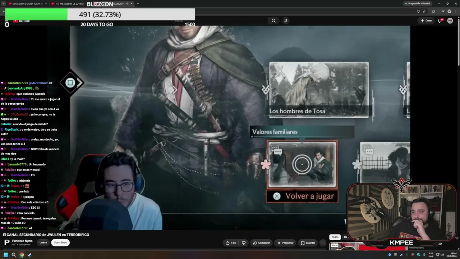This screenshot has height=259, width=460.
Task: Open the Windows Start menu
Action: click(x=6, y=255)
